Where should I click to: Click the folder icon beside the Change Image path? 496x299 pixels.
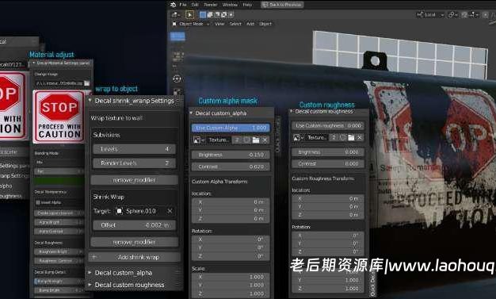tap(86, 83)
